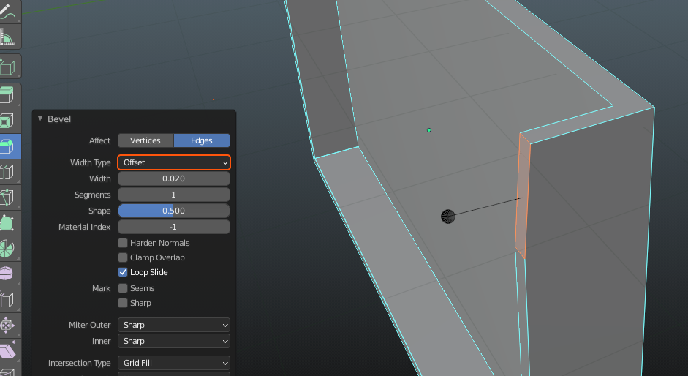Click the orange selected bevel face
The height and width of the screenshot is (376, 688).
(523, 196)
